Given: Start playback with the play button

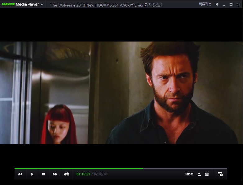Looking at the screenshot, I should [32, 174].
